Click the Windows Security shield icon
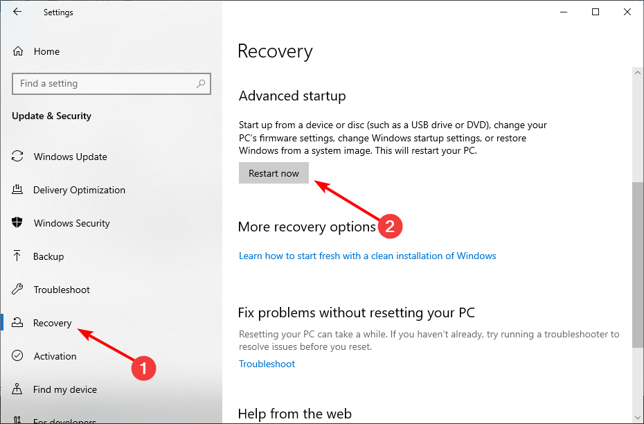The width and height of the screenshot is (644, 424). [x=18, y=223]
